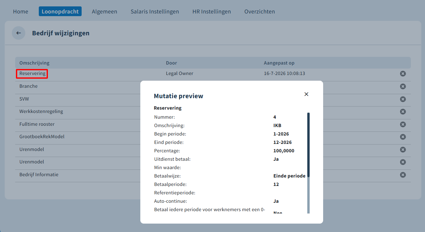Click the Aangepast op column header
The height and width of the screenshot is (232, 425).
tap(279, 63)
